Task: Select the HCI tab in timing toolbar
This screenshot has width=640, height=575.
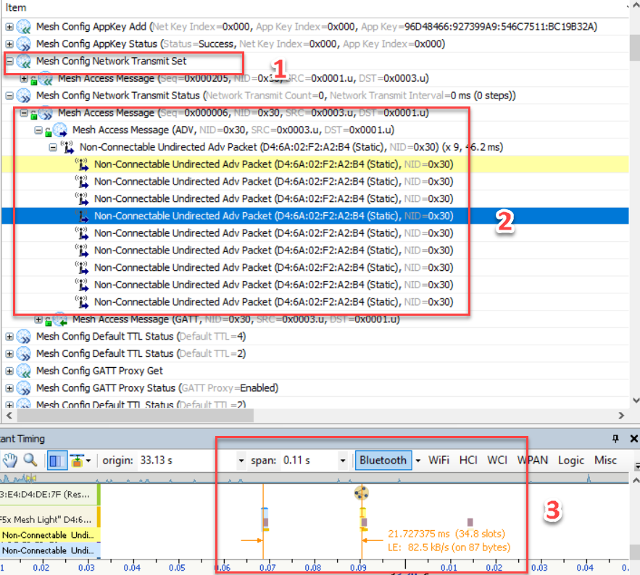Action: coord(469,460)
